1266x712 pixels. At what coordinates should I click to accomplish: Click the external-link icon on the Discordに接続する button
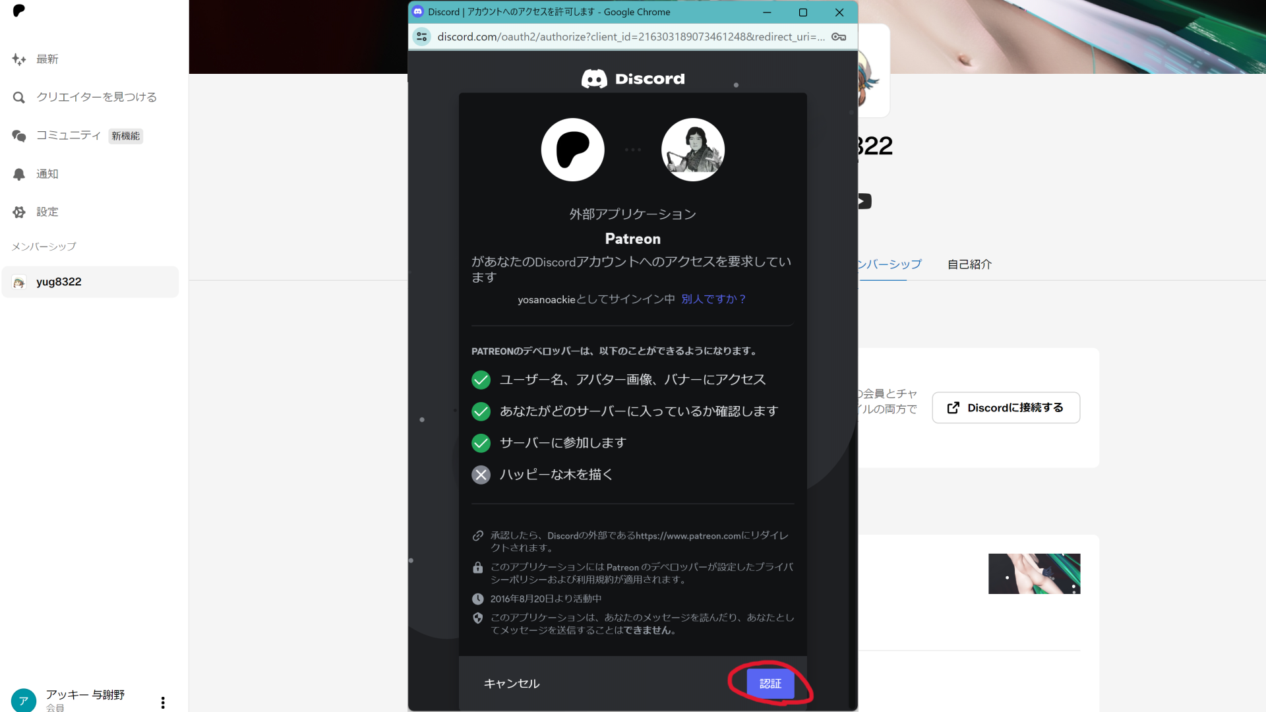tap(953, 408)
